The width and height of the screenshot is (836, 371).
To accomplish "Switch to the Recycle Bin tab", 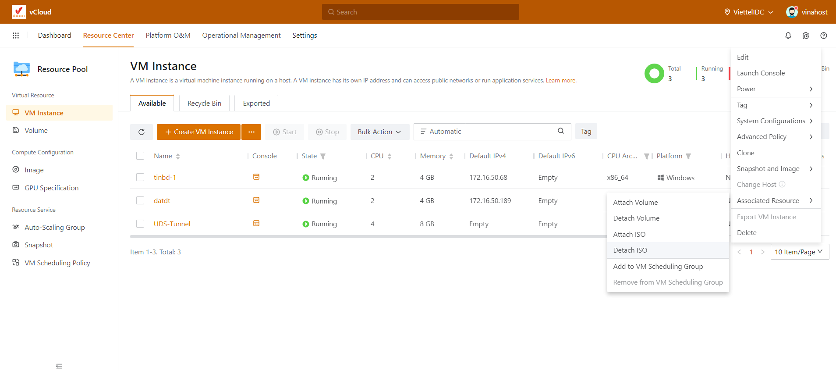I will tap(204, 103).
